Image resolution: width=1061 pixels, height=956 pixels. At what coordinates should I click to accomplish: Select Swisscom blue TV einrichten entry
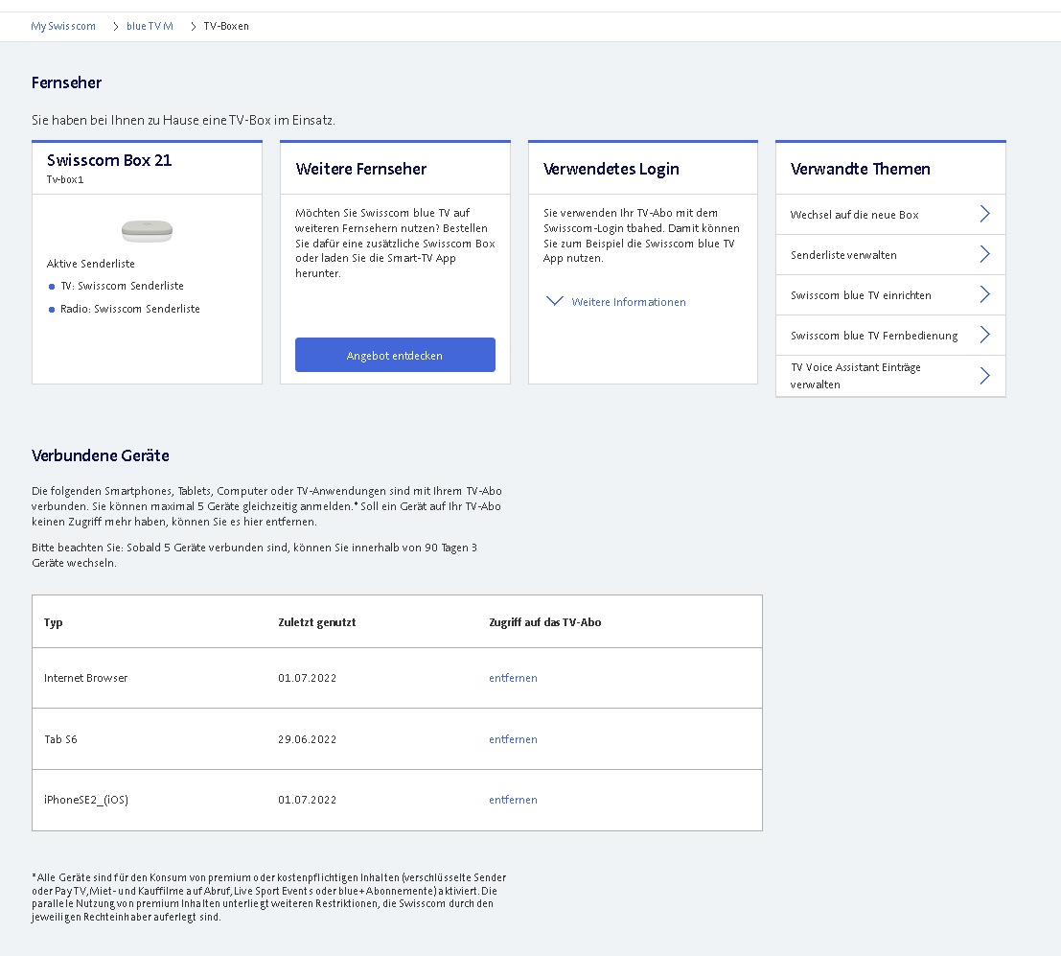pos(860,295)
